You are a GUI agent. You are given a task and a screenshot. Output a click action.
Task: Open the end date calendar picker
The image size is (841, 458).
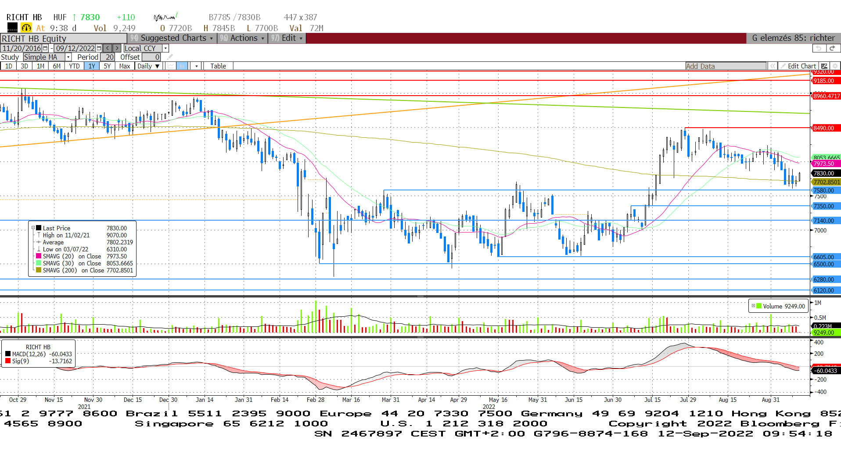click(99, 48)
